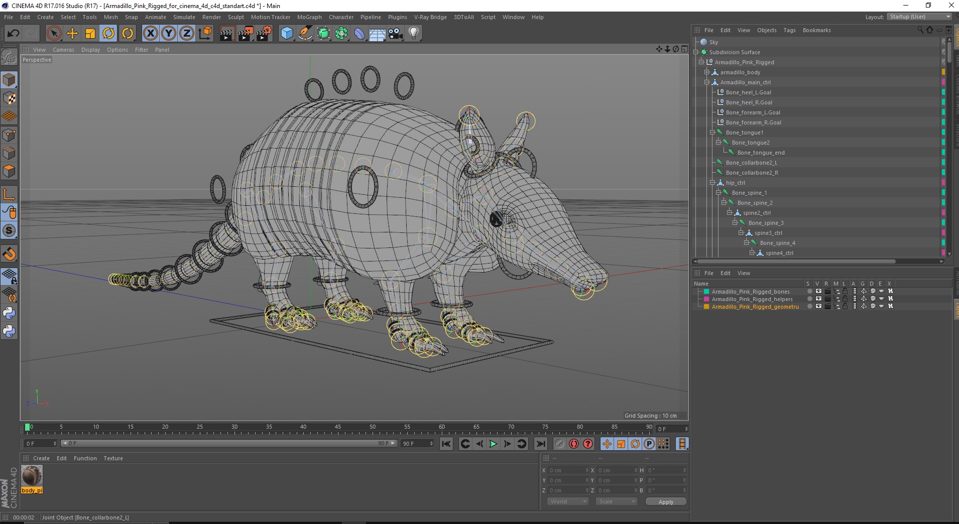The width and height of the screenshot is (959, 524).
Task: Toggle Autokeying button
Action: (574, 444)
